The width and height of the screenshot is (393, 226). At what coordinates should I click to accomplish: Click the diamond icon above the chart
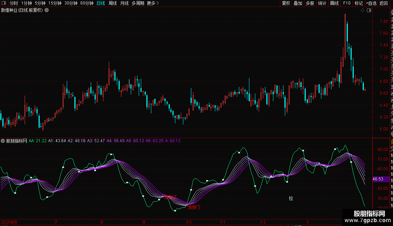pos(362,10)
